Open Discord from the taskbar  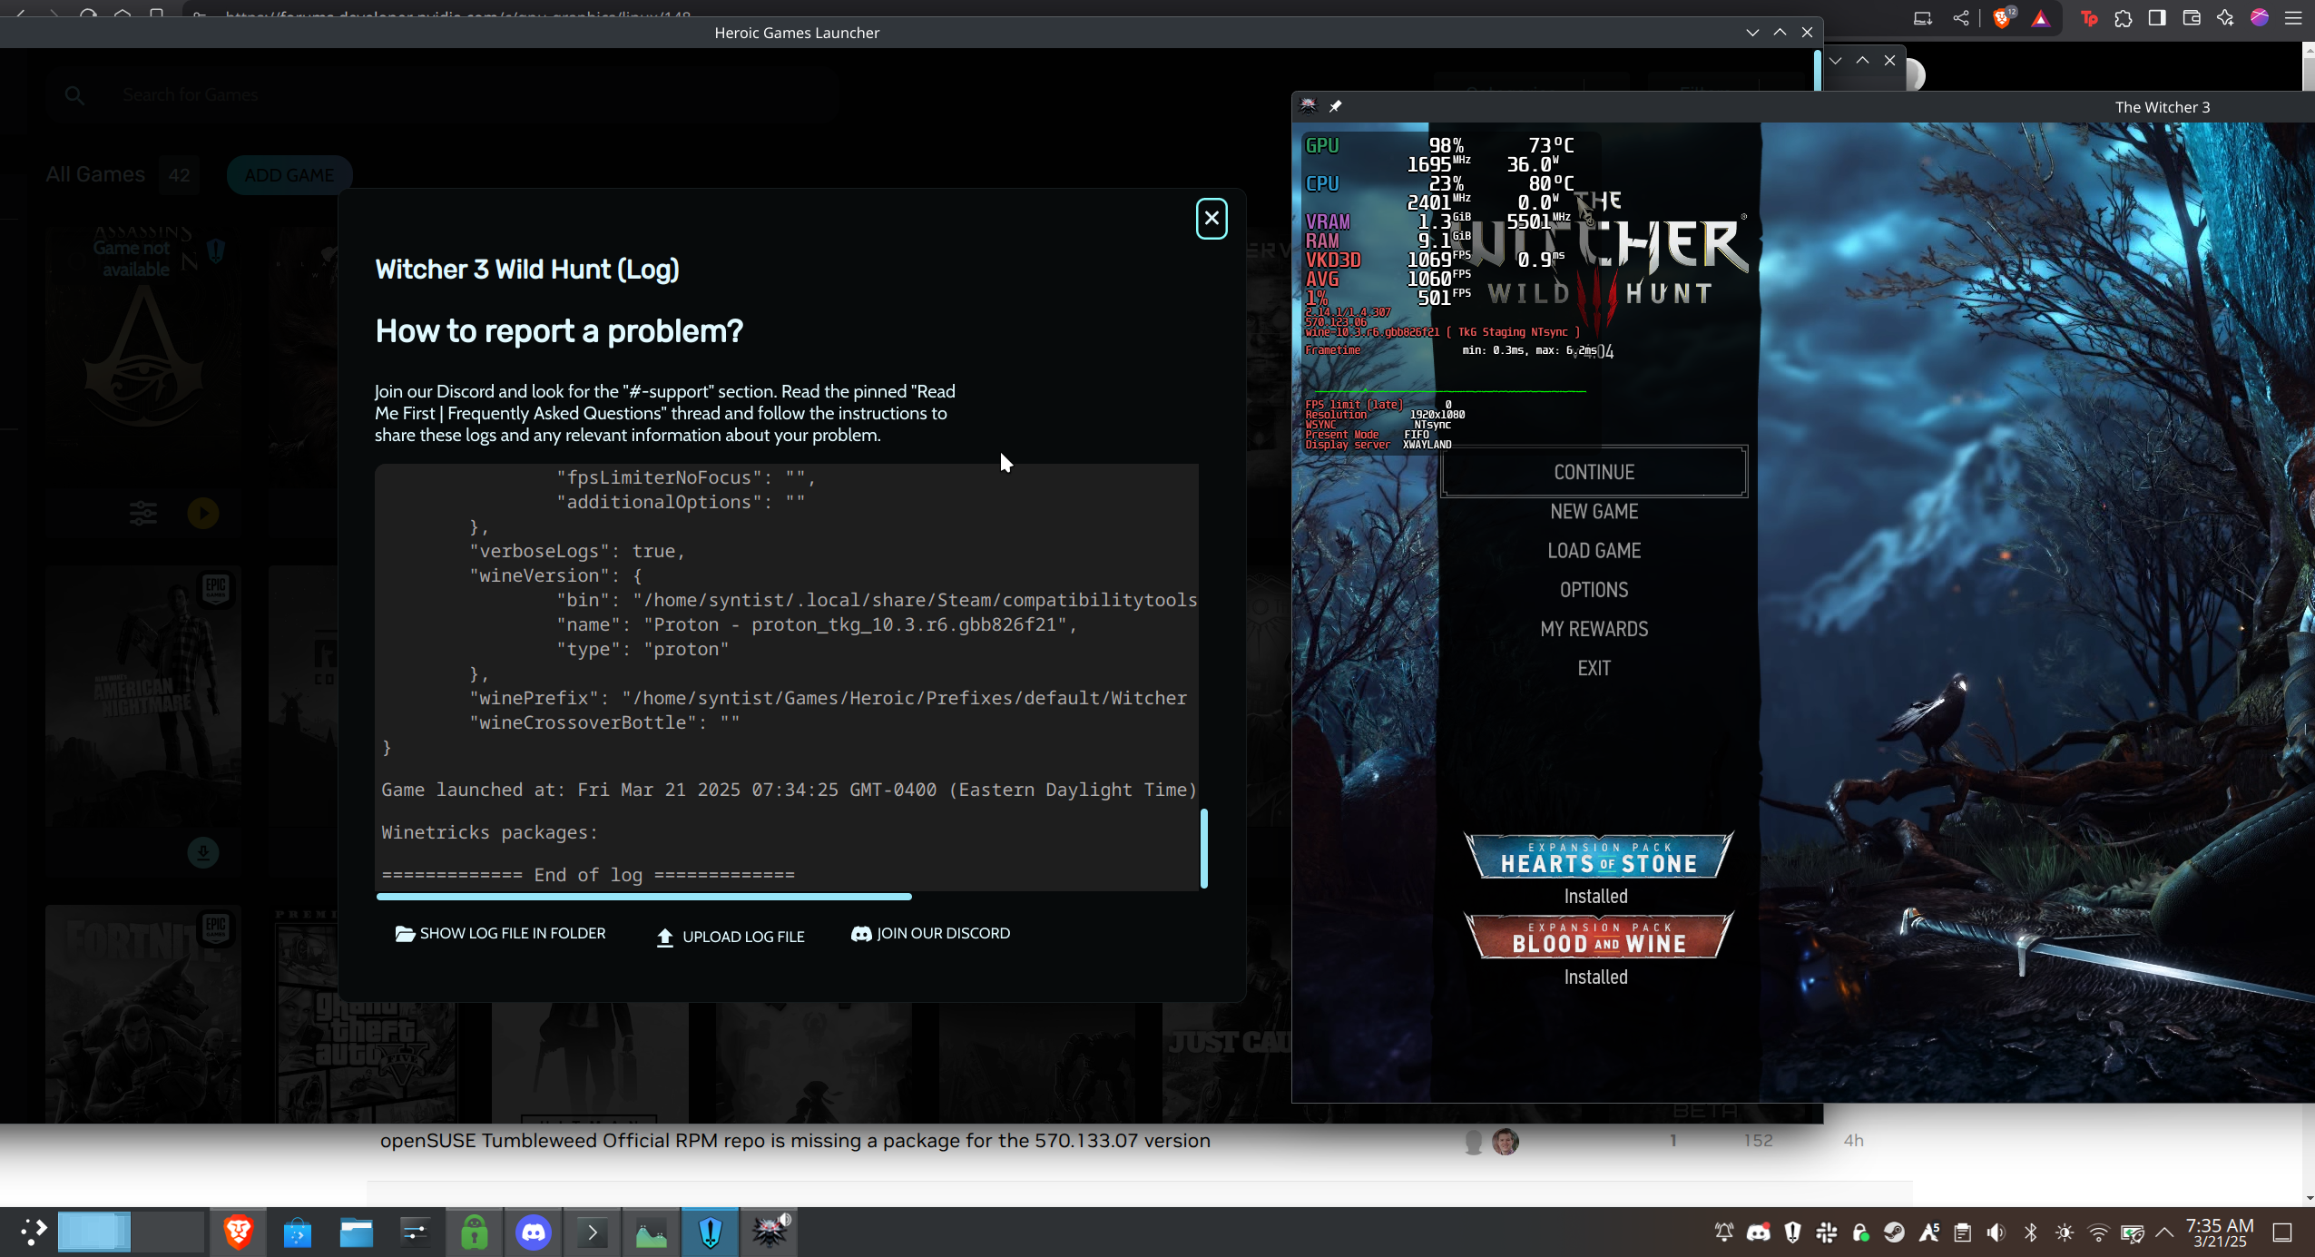534,1232
